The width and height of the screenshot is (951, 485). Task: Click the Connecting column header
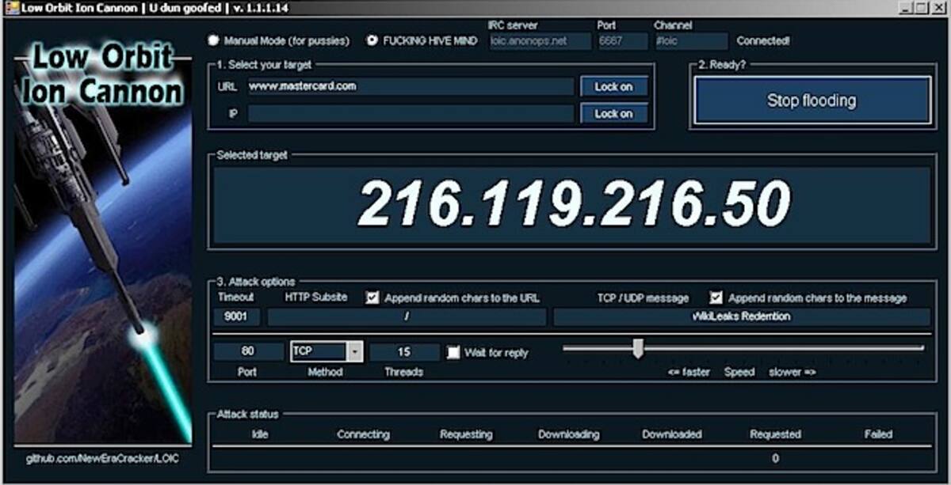coord(363,434)
